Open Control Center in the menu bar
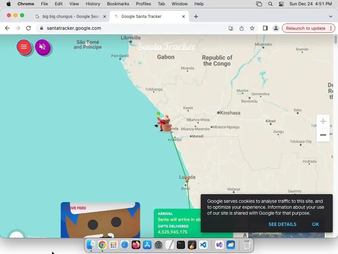The height and width of the screenshot is (254, 338). pos(281,4)
